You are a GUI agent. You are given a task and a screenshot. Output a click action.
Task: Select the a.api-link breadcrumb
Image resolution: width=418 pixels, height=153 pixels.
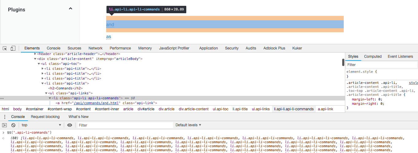(x=325, y=109)
